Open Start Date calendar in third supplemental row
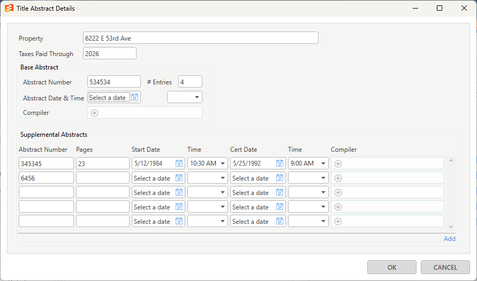 tap(179, 192)
